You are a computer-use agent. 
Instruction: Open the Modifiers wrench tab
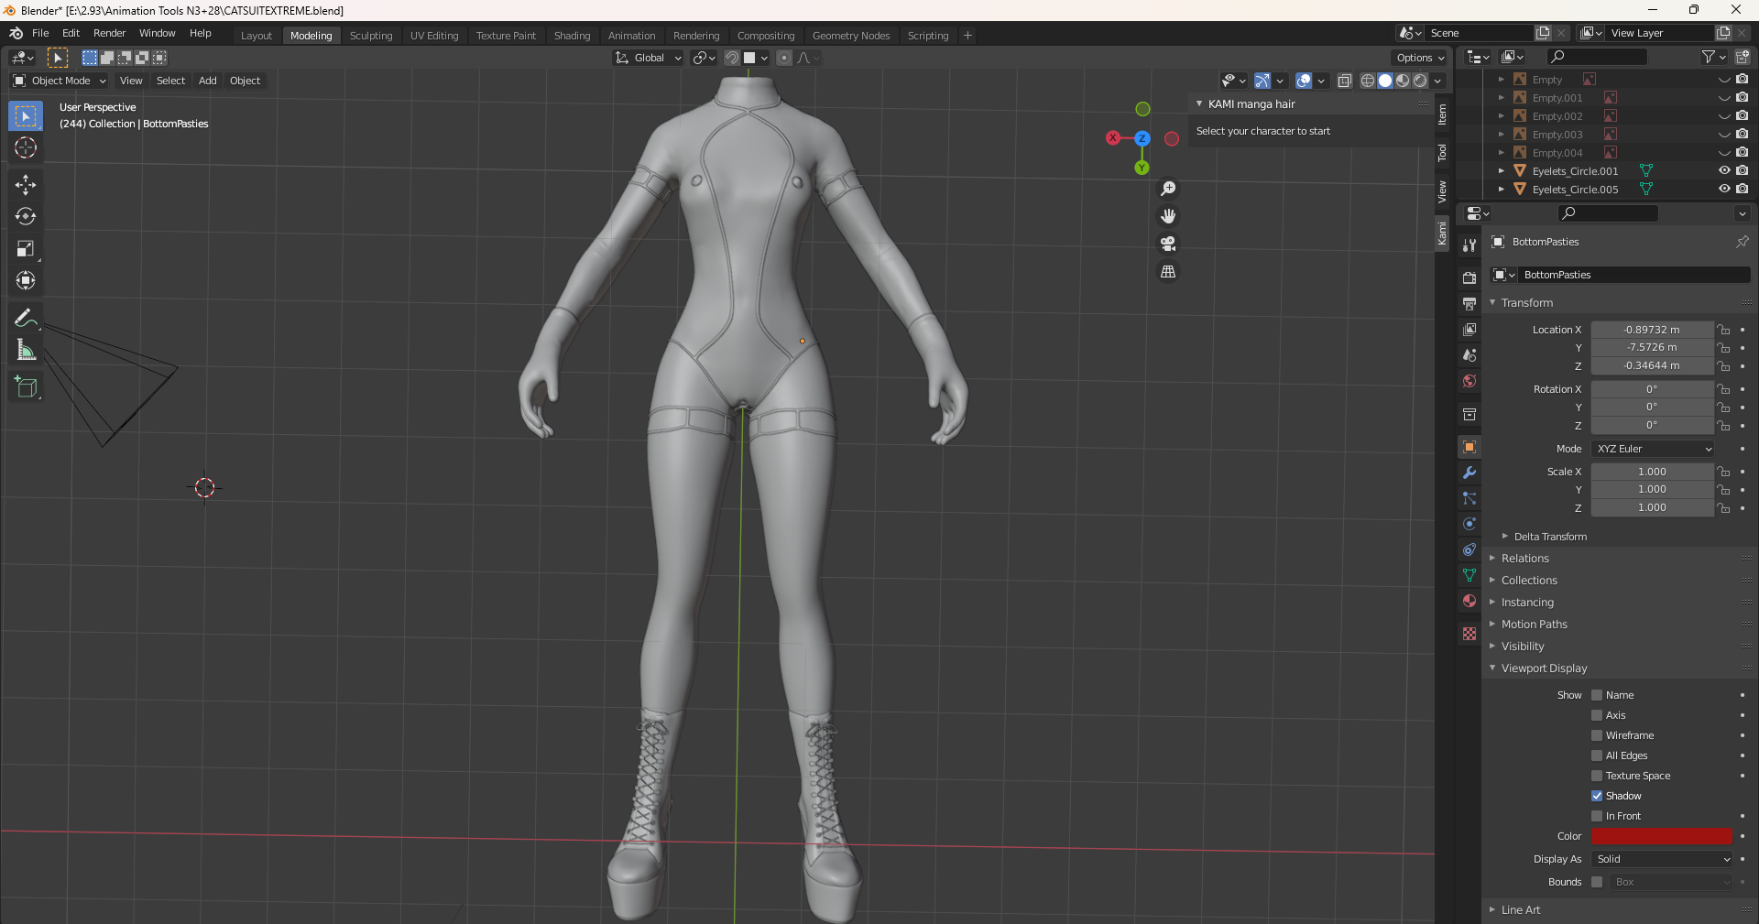1469,473
